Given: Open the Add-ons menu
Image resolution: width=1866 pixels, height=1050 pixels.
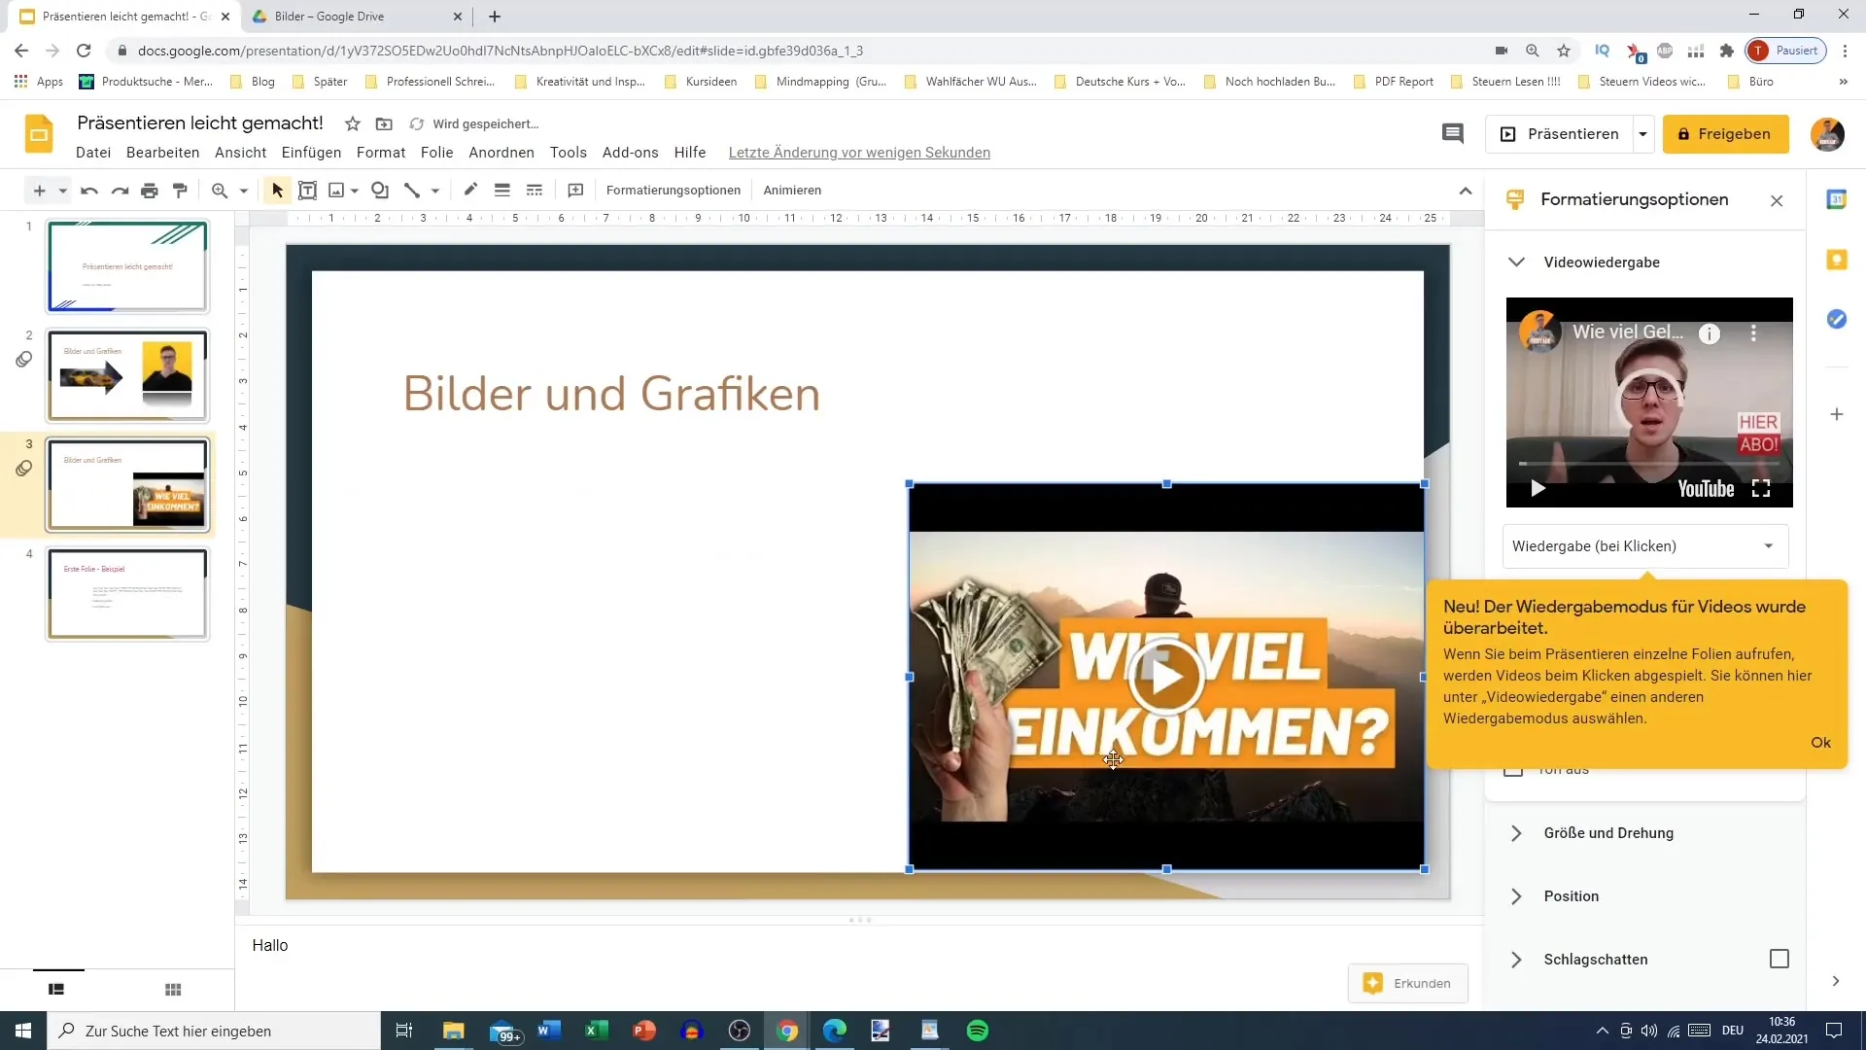Looking at the screenshot, I should [x=630, y=153].
